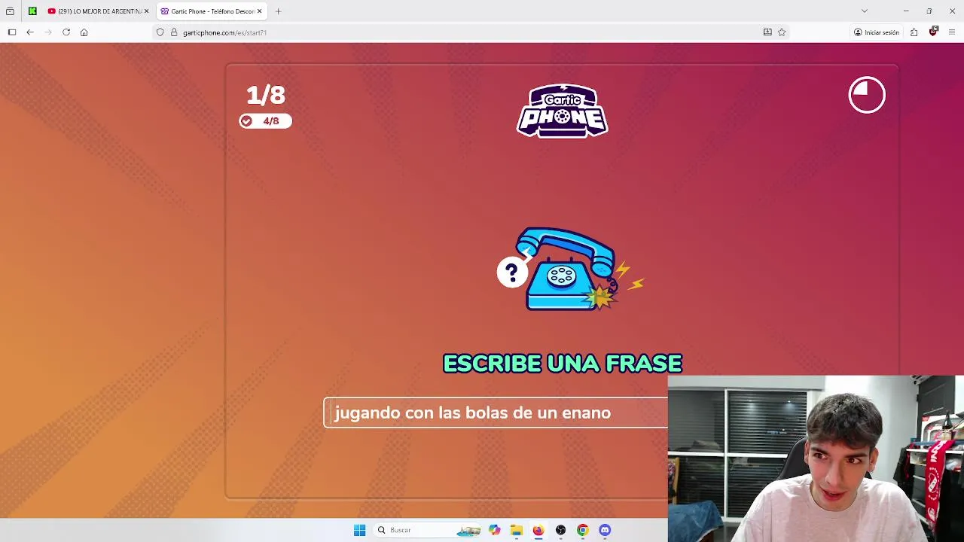964x542 pixels.
Task: Go back one page
Action: 30,32
